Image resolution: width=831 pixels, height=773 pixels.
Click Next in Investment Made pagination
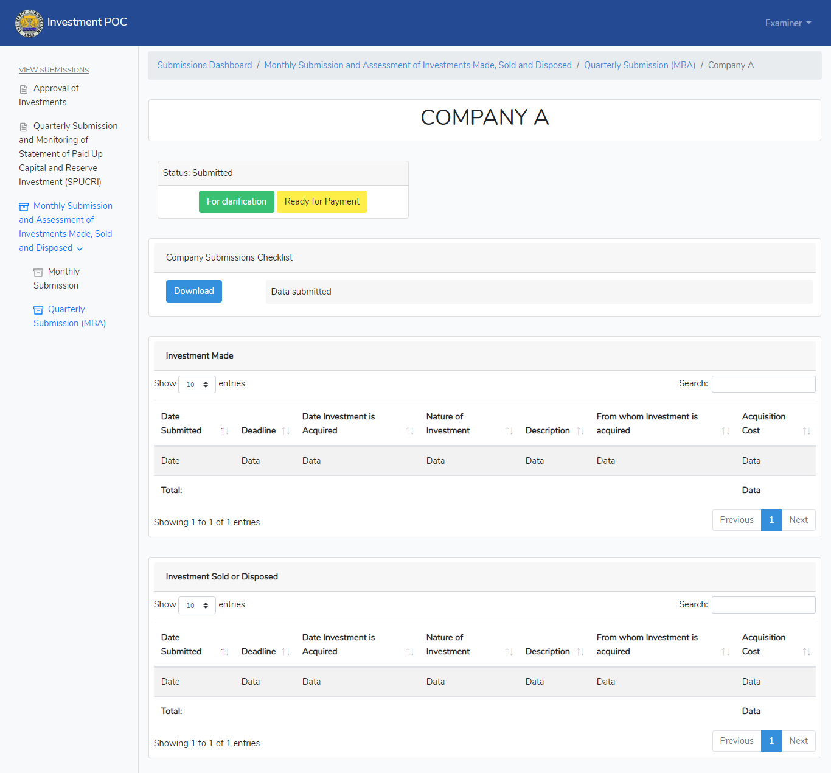tap(798, 520)
